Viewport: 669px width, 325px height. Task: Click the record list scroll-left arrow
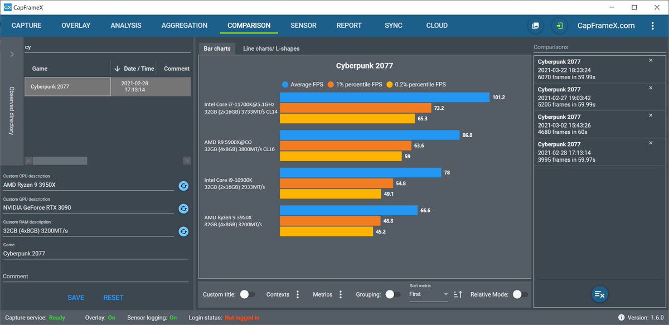[28, 161]
